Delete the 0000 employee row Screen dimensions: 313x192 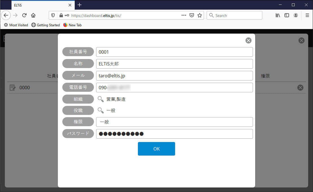pyautogui.click(x=300, y=88)
